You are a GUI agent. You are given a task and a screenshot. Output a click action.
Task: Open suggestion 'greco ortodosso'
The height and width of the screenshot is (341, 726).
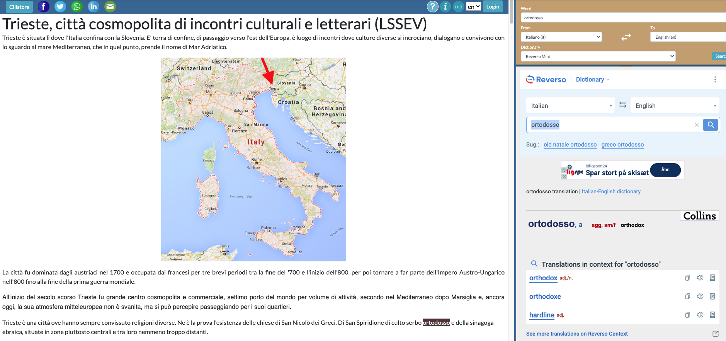click(x=622, y=145)
